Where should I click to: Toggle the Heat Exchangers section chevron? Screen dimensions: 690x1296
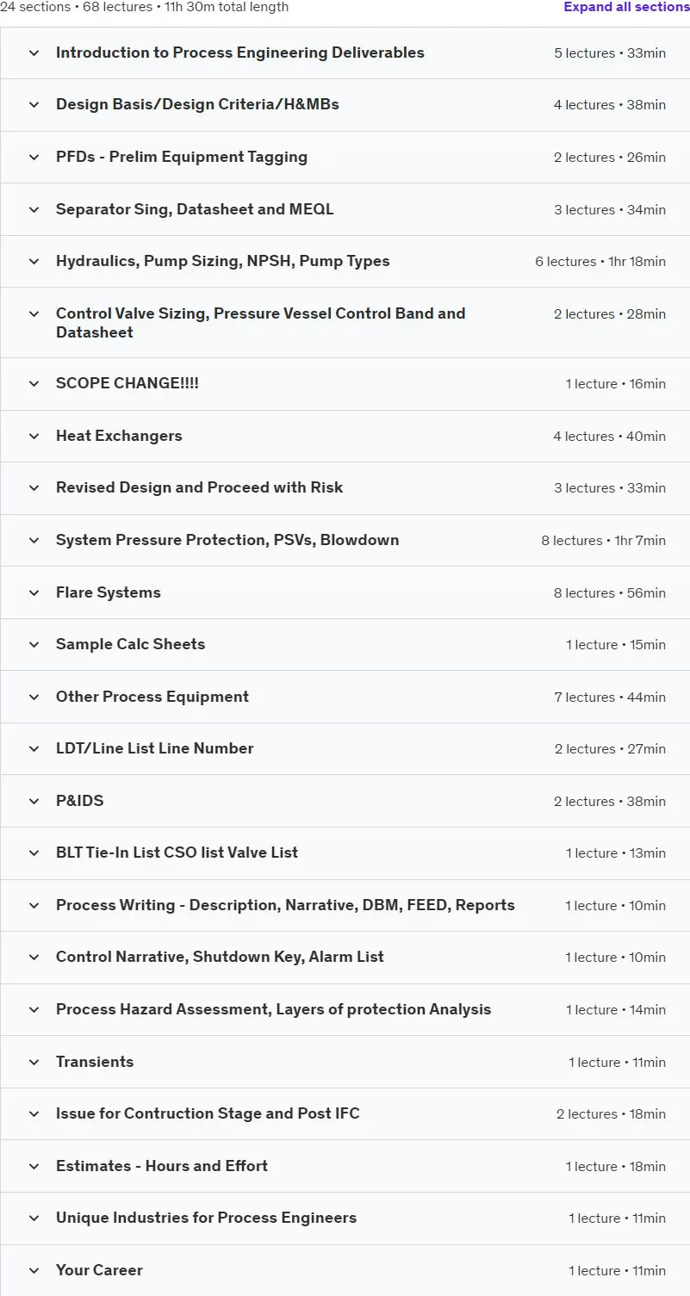[34, 437]
